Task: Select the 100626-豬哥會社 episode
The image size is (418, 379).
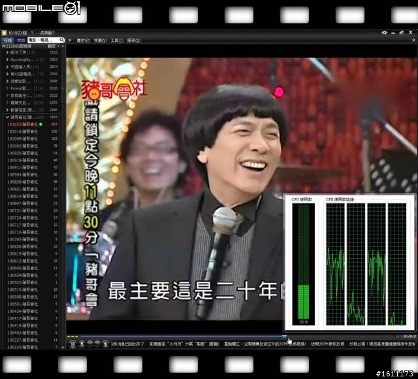Action: coord(23,247)
